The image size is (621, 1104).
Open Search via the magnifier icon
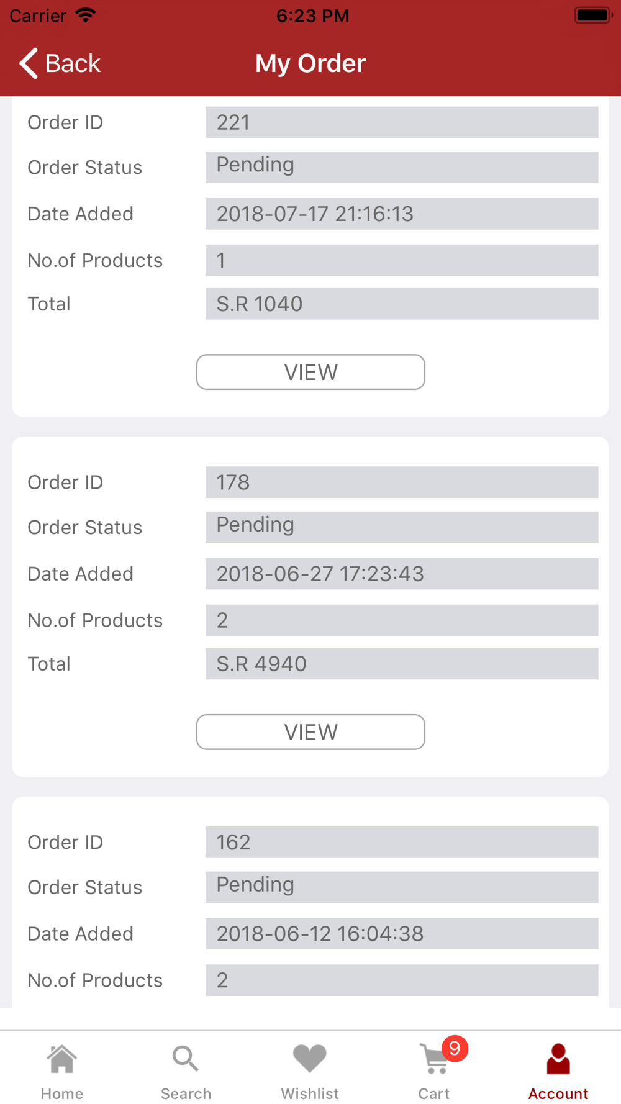(x=186, y=1059)
